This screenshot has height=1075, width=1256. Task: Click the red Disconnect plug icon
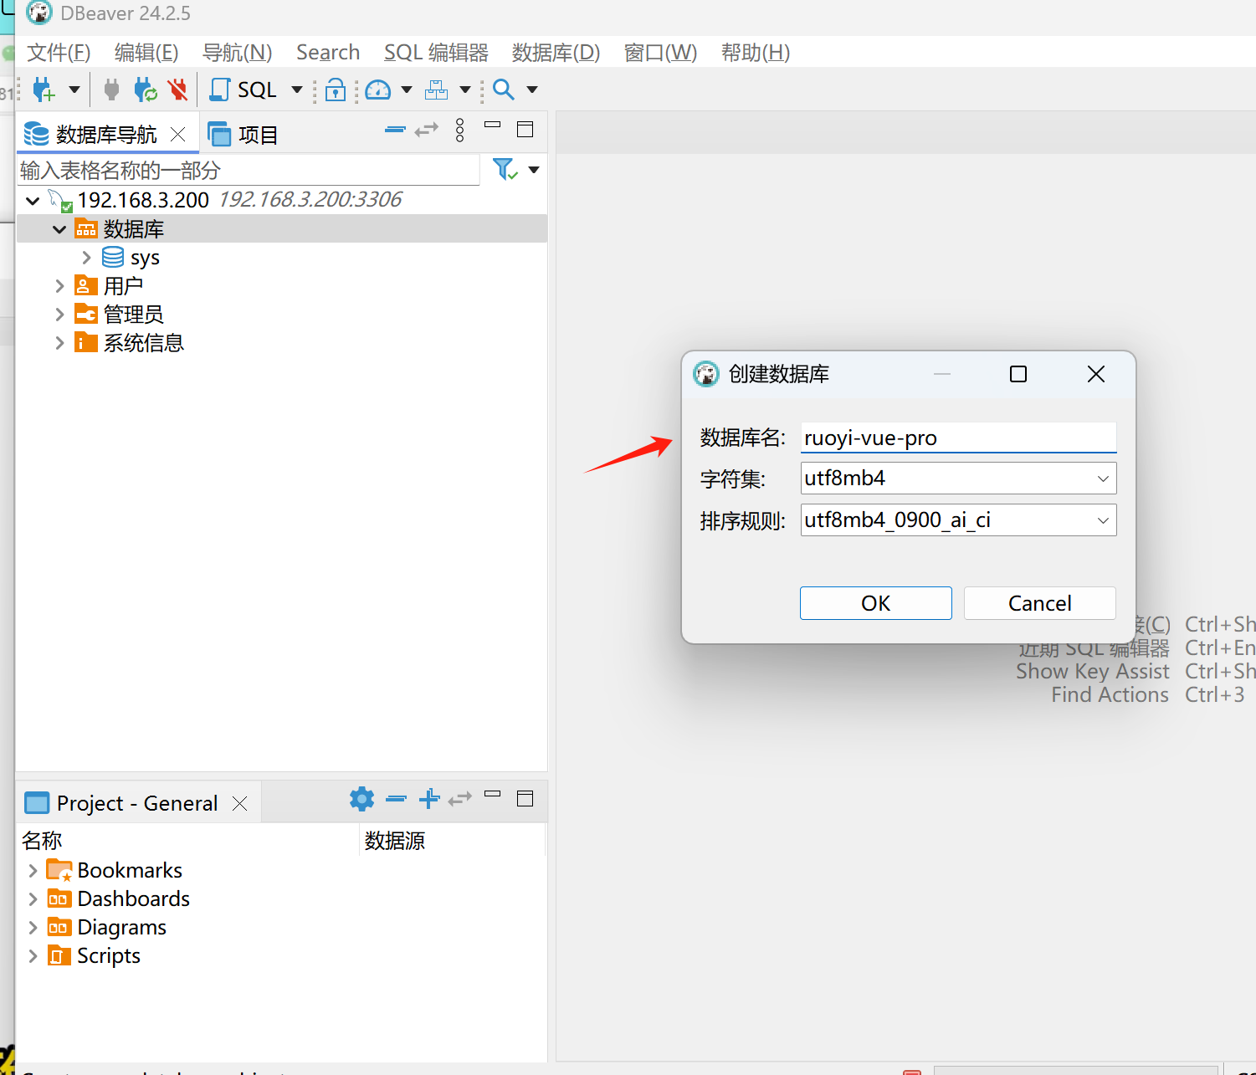tap(177, 90)
